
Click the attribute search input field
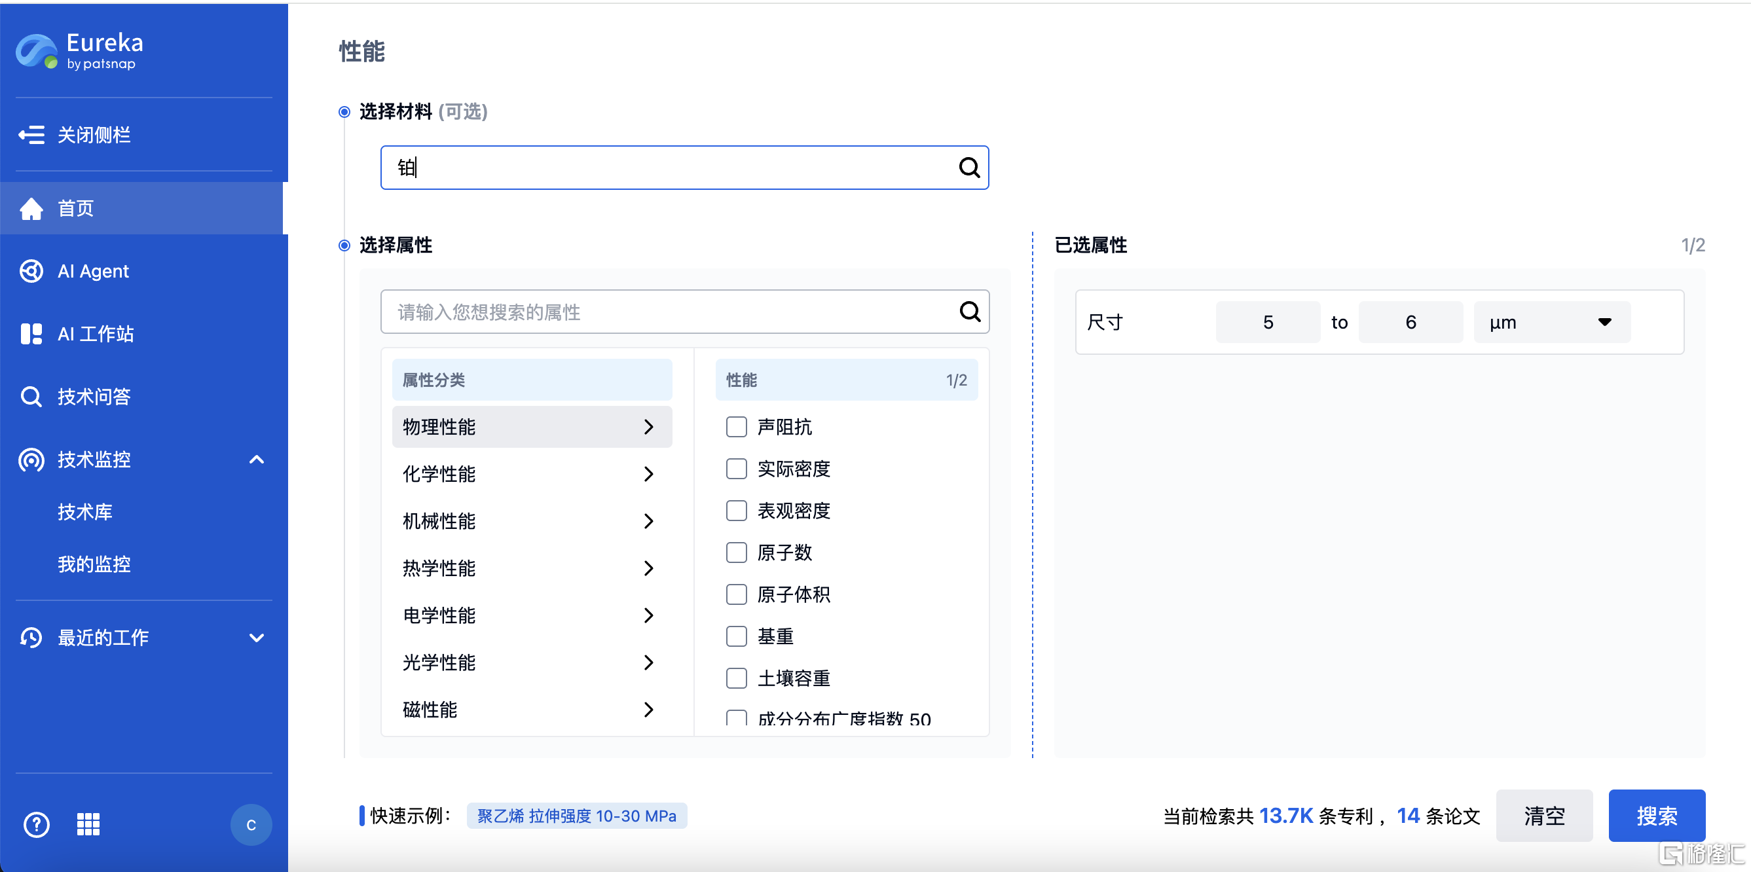click(684, 311)
